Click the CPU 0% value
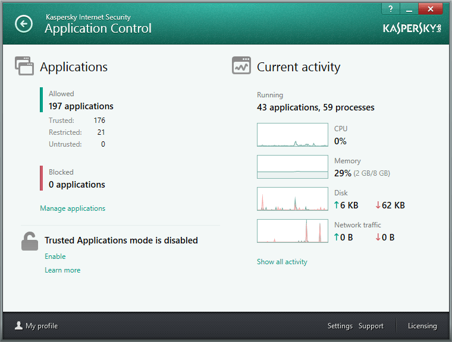 coord(340,141)
